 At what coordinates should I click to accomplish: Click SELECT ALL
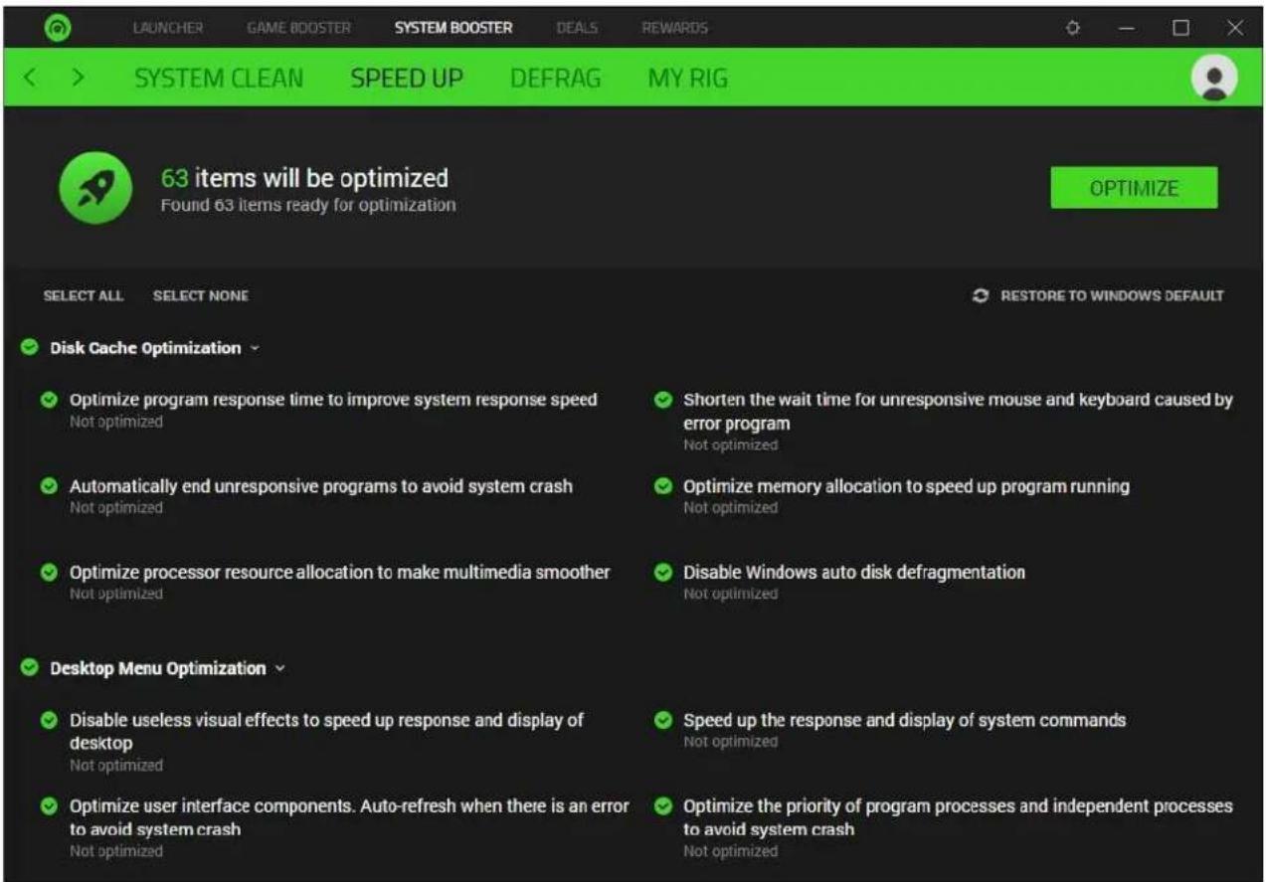click(84, 295)
